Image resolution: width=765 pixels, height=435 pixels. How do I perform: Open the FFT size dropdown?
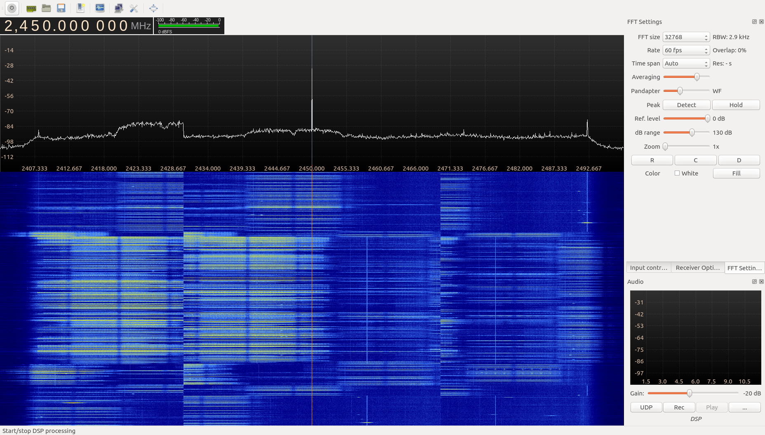pyautogui.click(x=686, y=37)
